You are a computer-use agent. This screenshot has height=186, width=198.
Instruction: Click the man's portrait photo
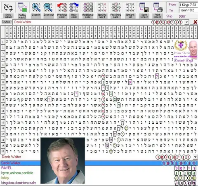tap(63, 161)
